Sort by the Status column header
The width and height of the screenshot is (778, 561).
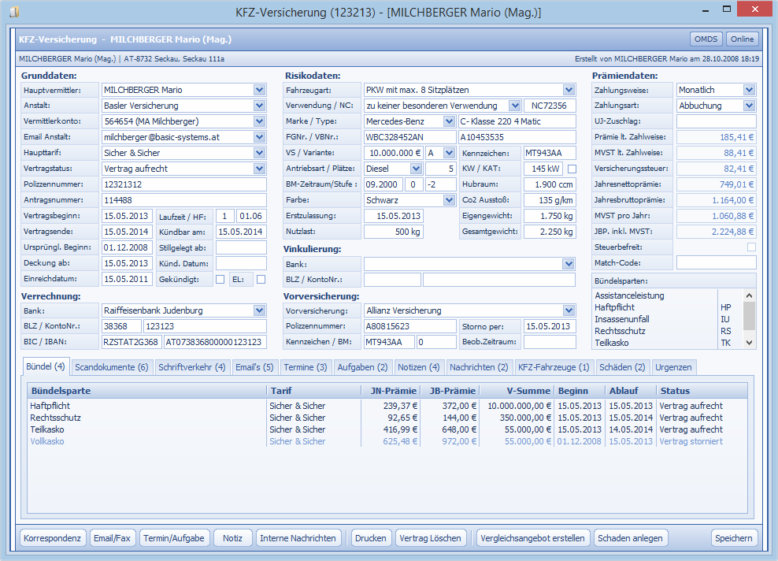pyautogui.click(x=702, y=391)
